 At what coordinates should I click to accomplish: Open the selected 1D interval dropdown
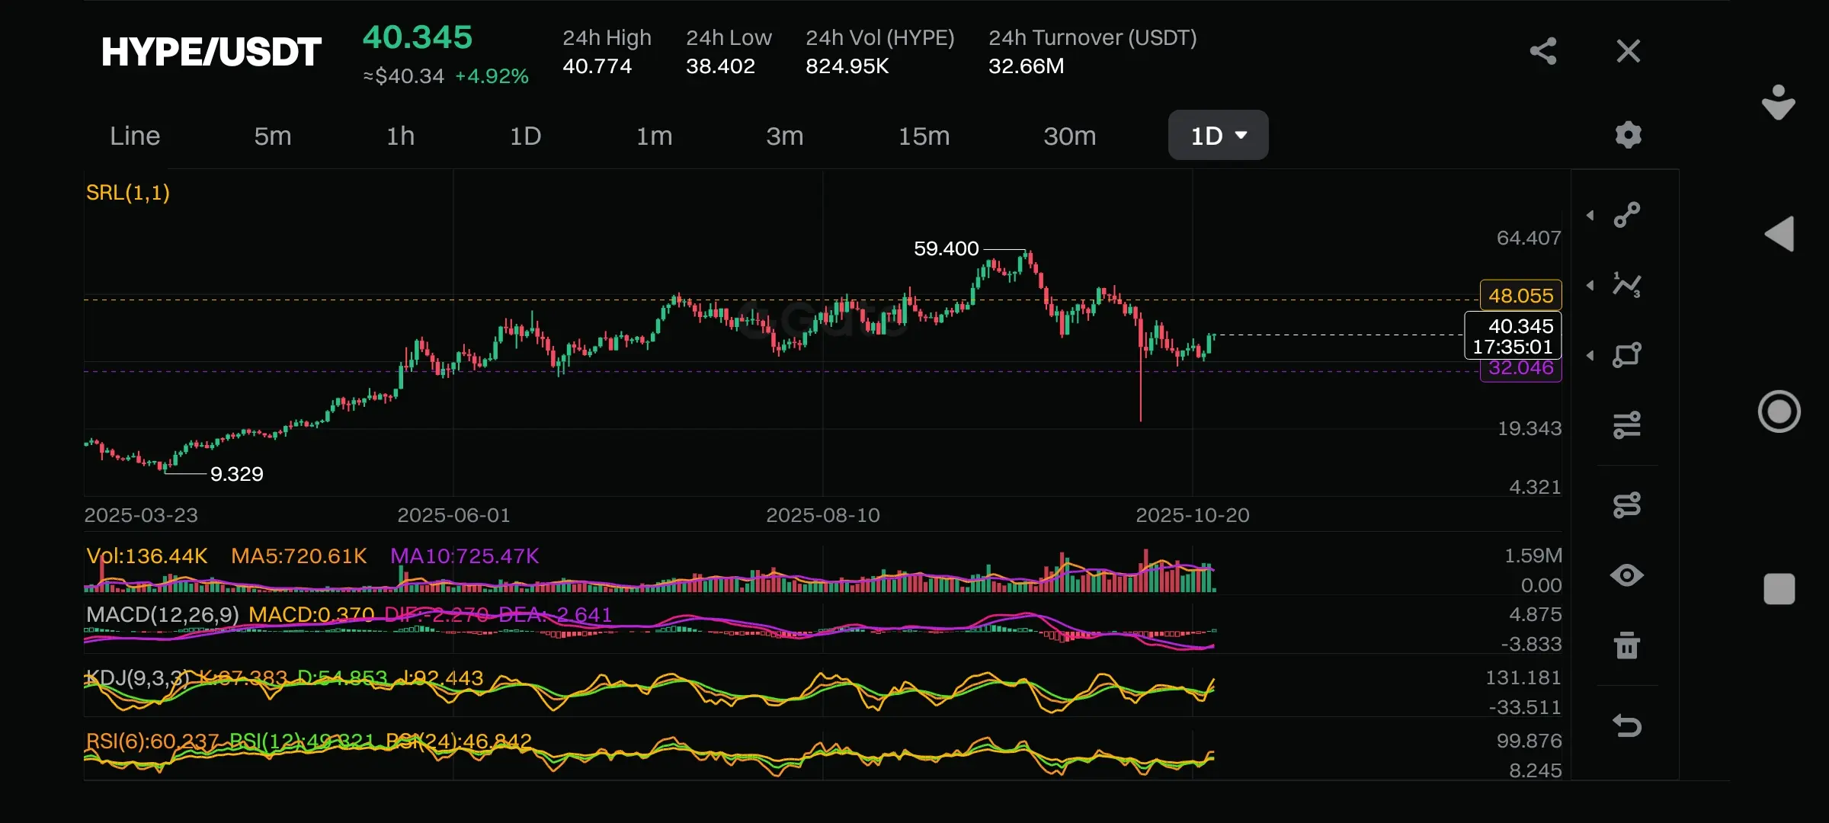pyautogui.click(x=1218, y=136)
